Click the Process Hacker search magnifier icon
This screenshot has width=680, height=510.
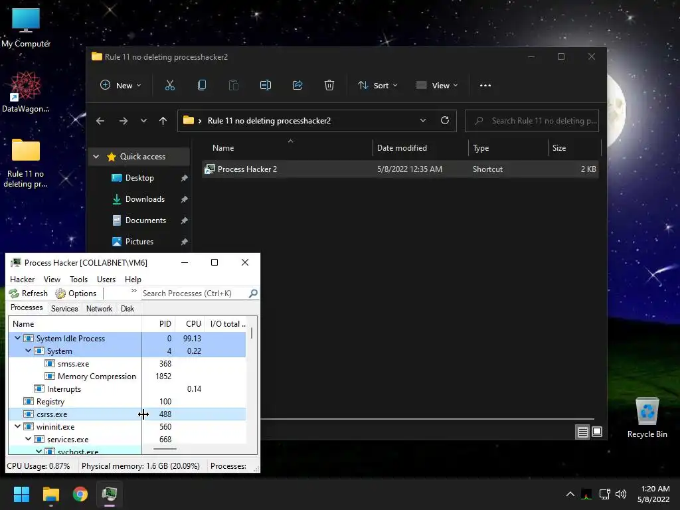(253, 294)
